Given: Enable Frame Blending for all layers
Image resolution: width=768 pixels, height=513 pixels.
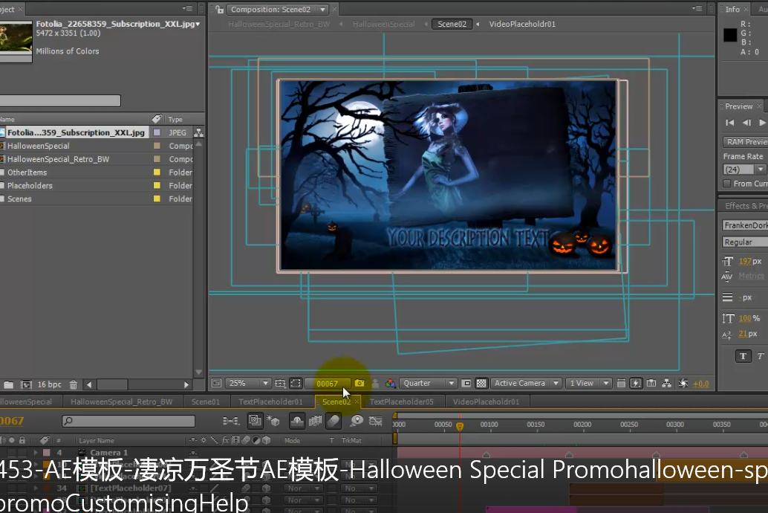Looking at the screenshot, I should (x=315, y=420).
